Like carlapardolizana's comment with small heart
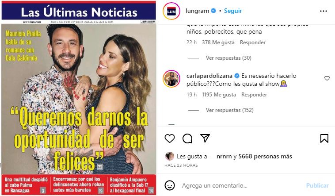Image resolution: width=335 pixels, height=196 pixels. (327, 78)
